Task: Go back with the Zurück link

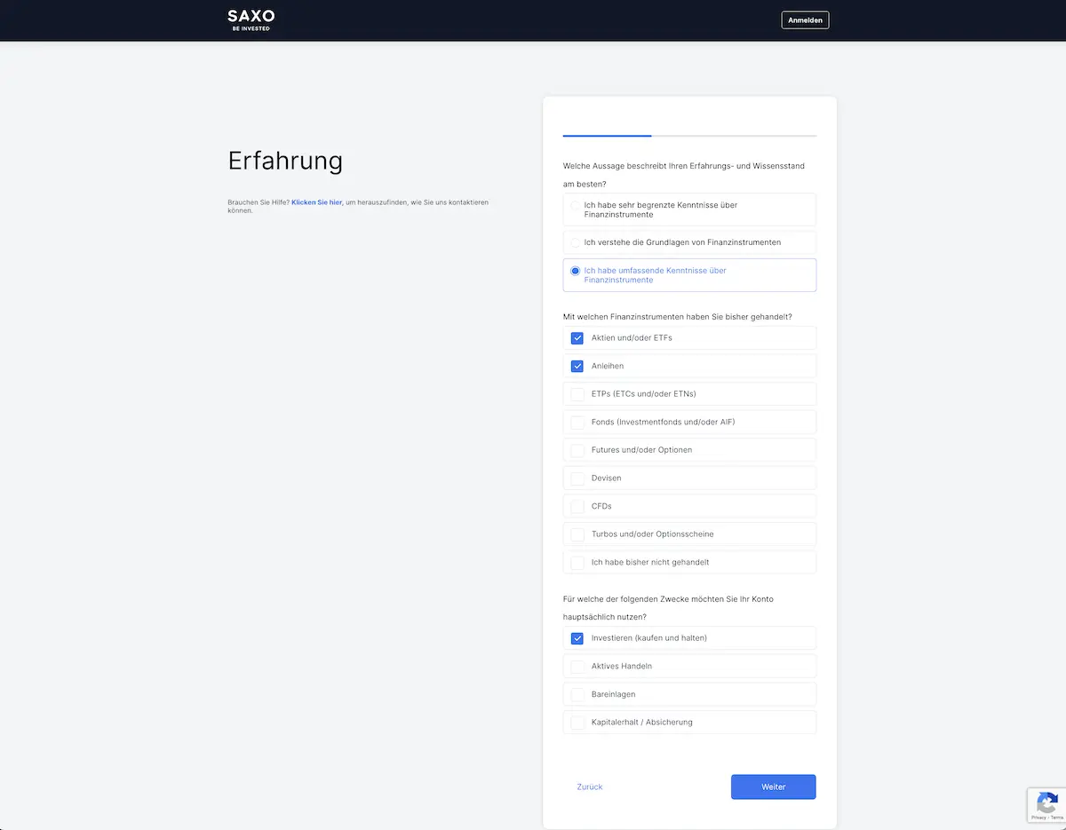Action: tap(590, 787)
